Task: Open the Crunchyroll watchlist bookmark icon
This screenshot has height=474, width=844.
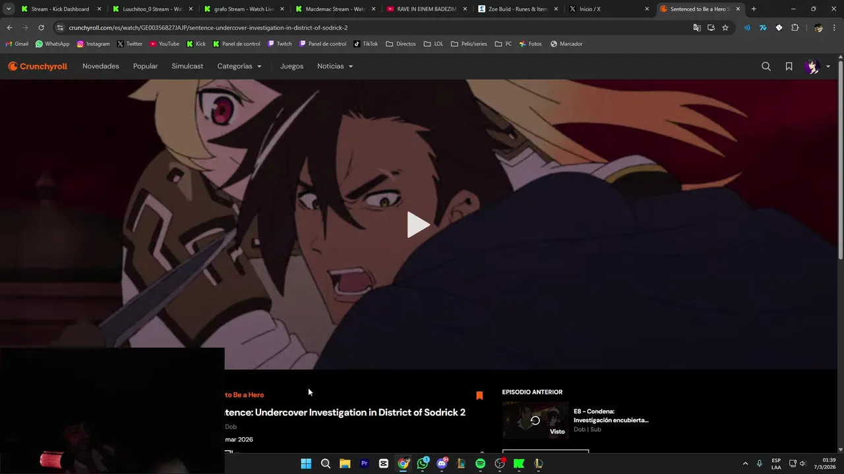Action: 789,66
